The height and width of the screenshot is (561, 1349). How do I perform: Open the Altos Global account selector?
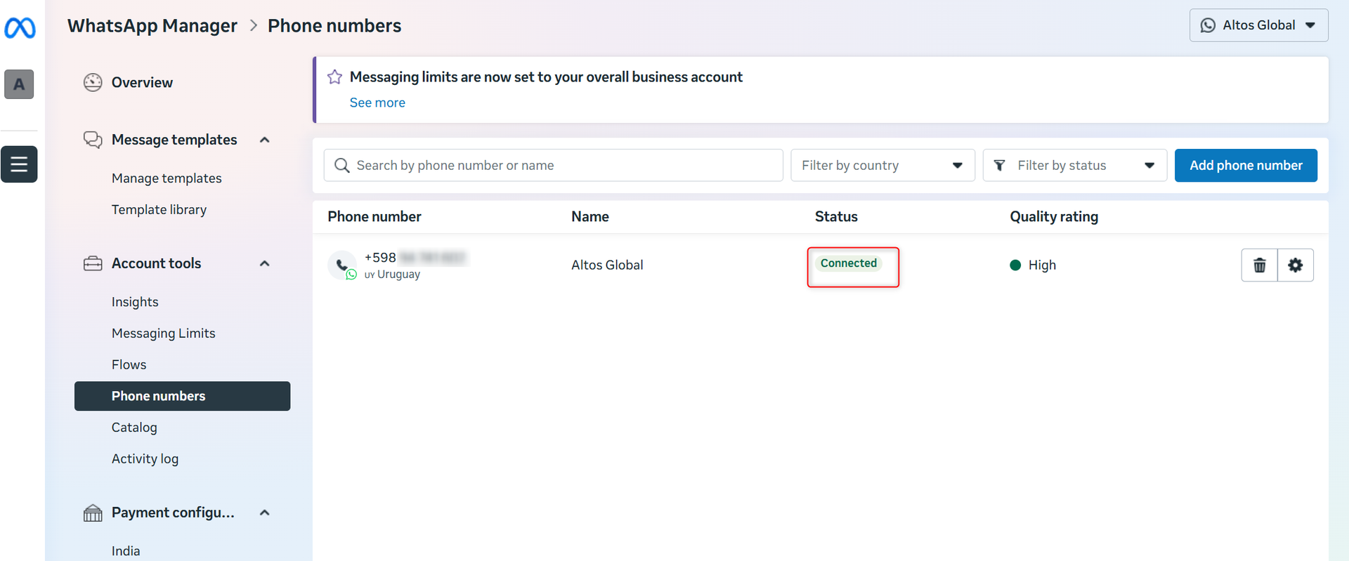[x=1258, y=25]
